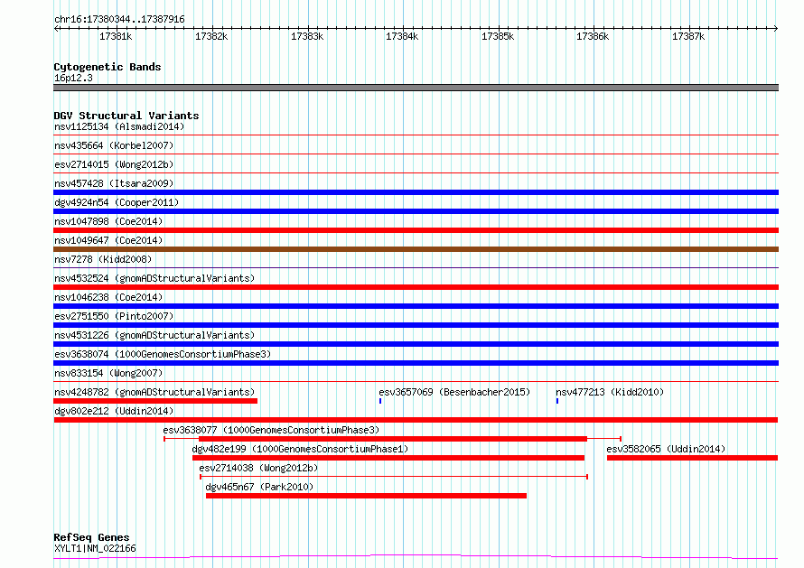
Task: Click the blue esv2751550 (Pinto2007) bar
Action: pos(416,325)
